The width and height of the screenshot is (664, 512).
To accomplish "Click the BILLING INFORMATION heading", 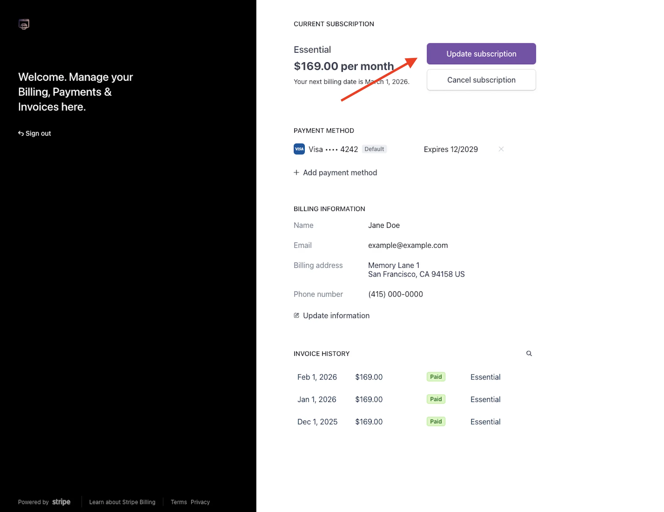I will 329,209.
